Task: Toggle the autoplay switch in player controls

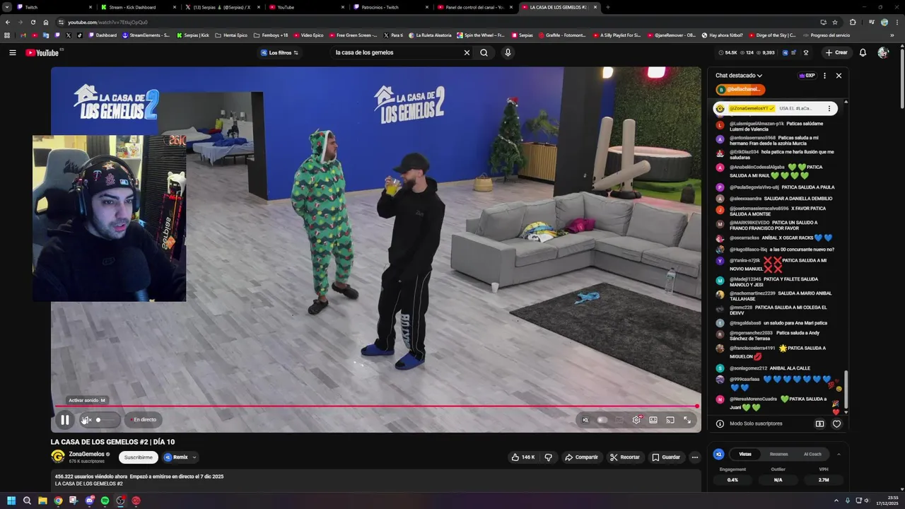Action: (x=602, y=420)
